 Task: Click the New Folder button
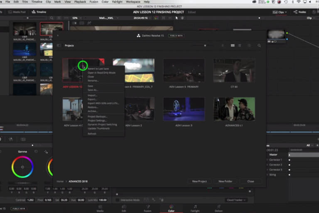click(225, 181)
